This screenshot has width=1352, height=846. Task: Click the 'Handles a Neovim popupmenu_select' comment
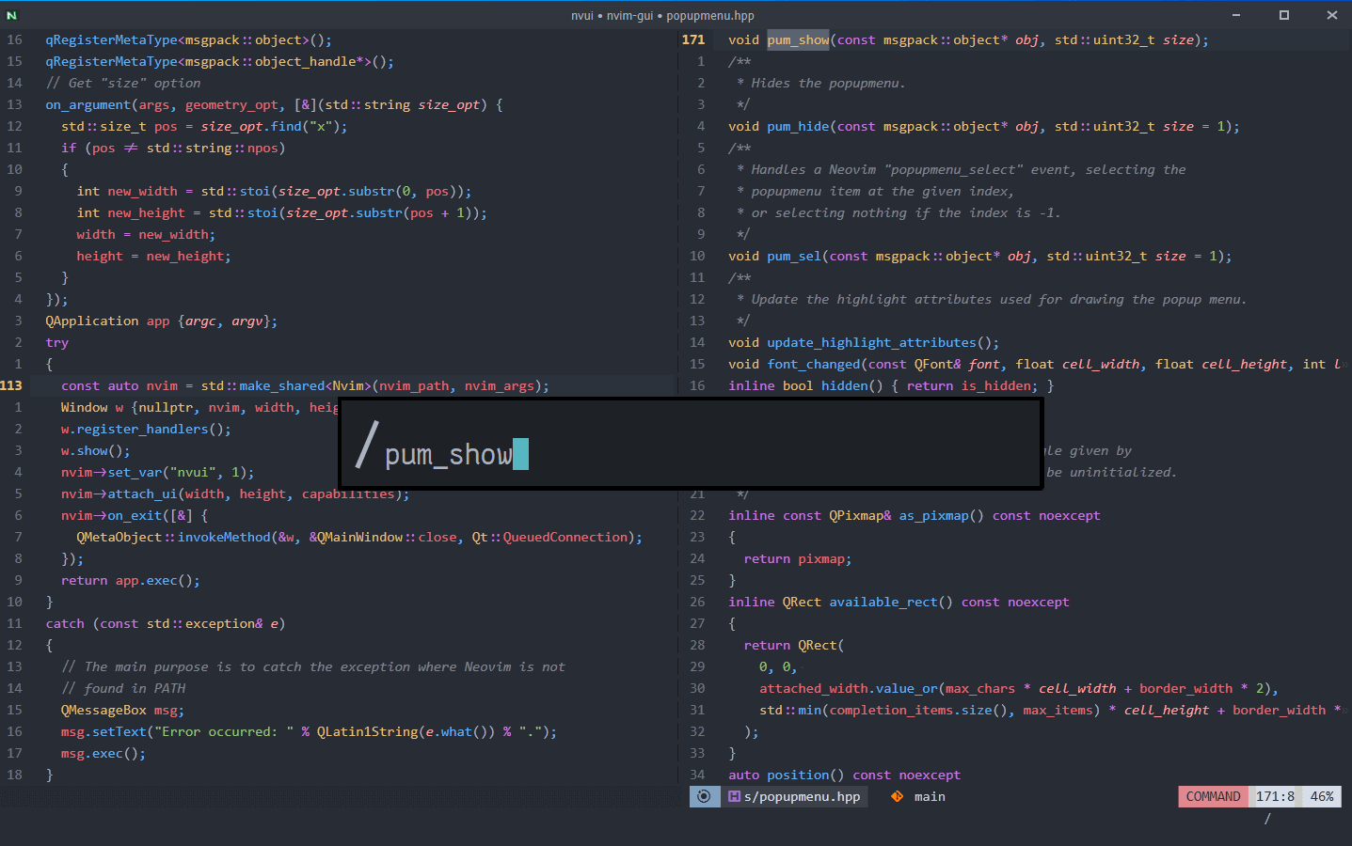point(961,169)
